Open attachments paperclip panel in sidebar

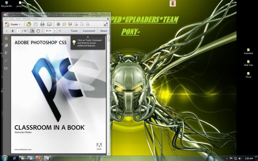[x=6, y=61]
